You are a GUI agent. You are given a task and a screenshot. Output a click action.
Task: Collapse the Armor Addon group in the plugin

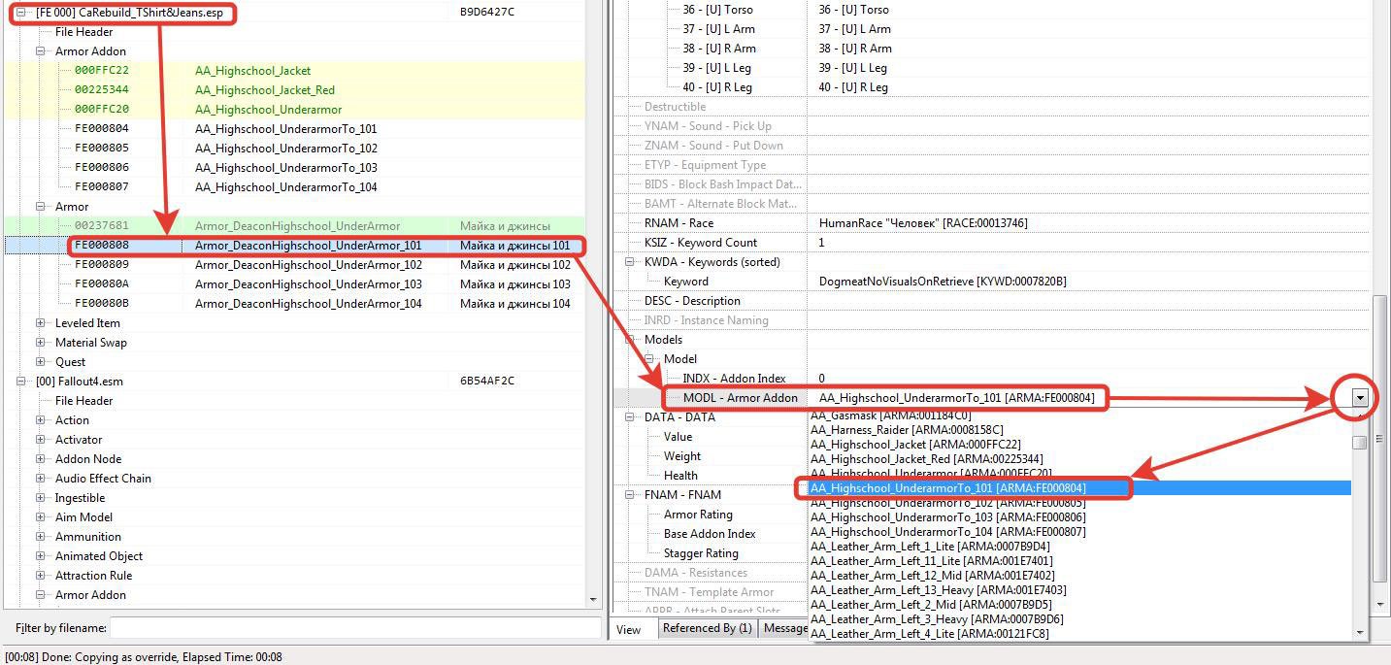click(41, 51)
